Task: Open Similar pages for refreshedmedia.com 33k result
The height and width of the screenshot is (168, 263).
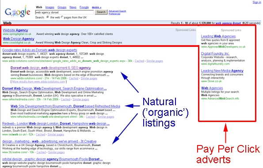Action: coord(81,99)
